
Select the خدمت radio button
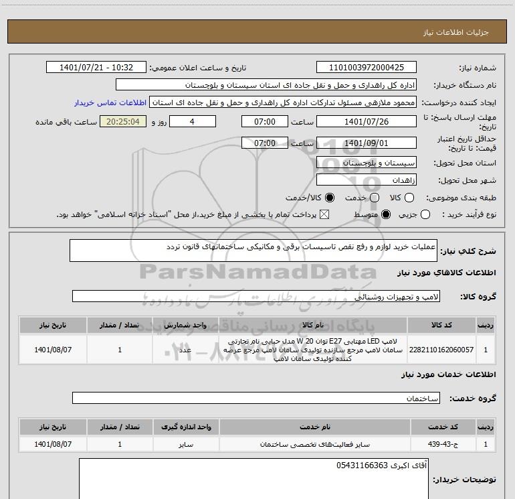[x=375, y=198]
